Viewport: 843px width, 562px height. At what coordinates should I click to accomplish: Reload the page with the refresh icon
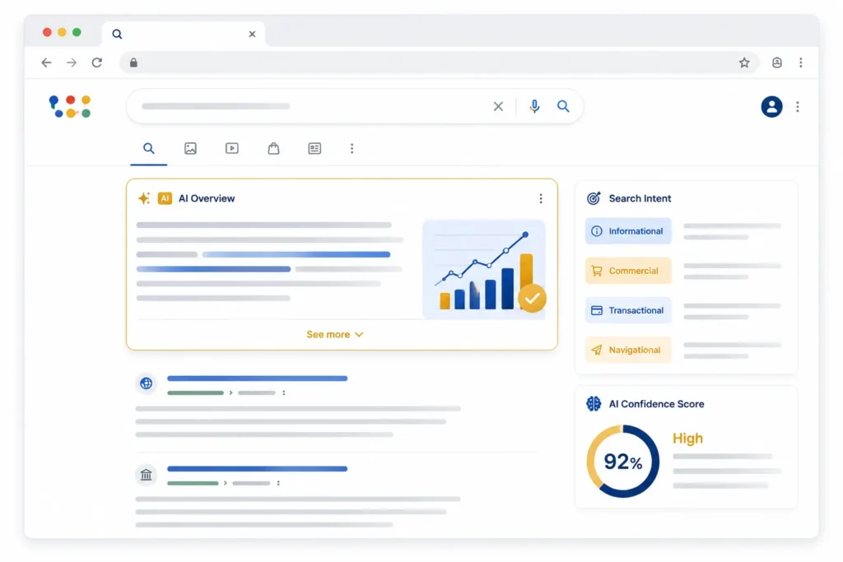coord(97,63)
